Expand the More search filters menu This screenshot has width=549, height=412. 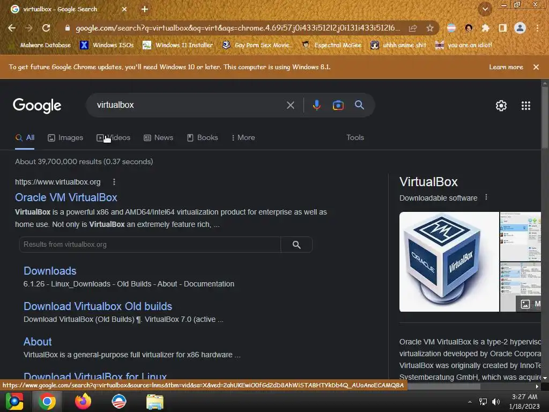pos(243,138)
